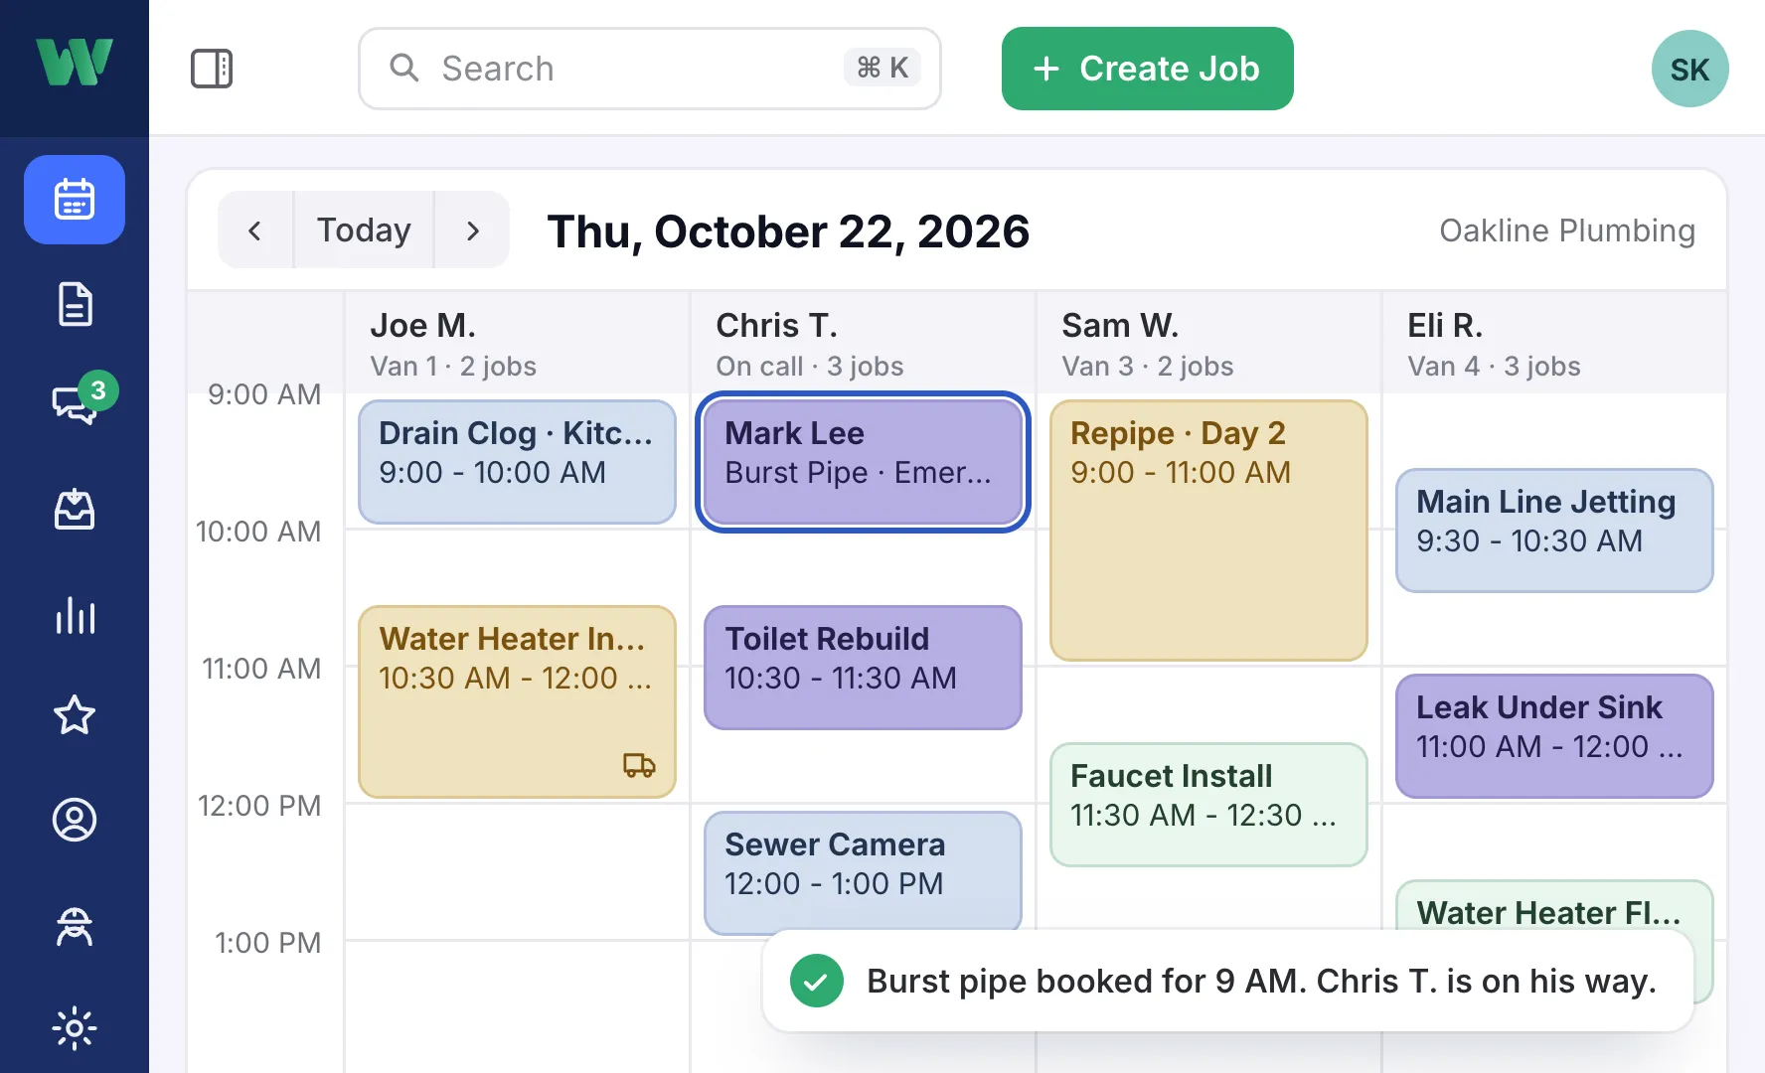Open the Repipe Day 2 job card
This screenshot has width=1765, height=1073.
1208,531
